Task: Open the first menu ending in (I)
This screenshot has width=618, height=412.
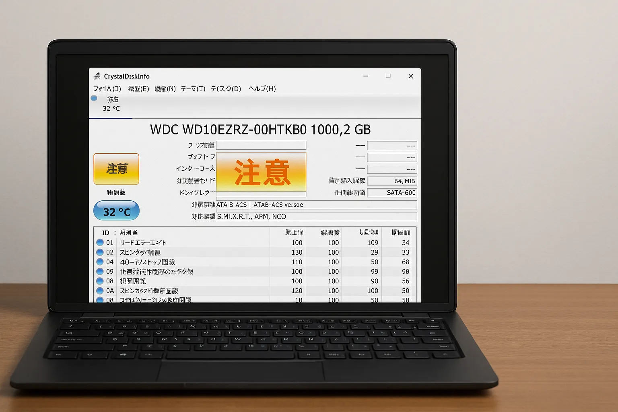Action: click(x=107, y=89)
